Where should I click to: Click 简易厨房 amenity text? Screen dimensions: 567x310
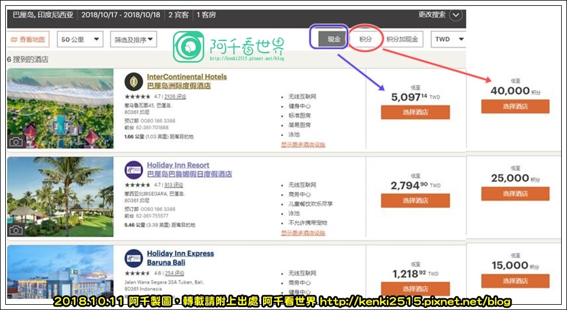[x=299, y=125]
